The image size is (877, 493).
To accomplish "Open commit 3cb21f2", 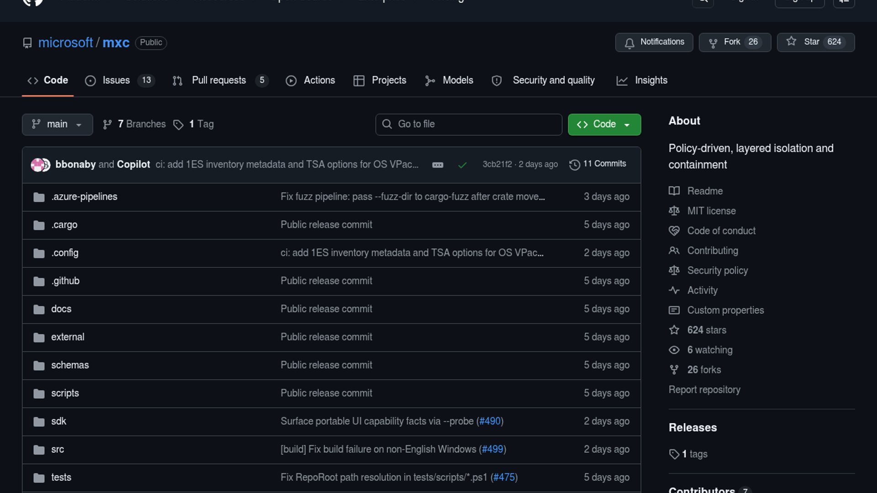I will pyautogui.click(x=497, y=164).
